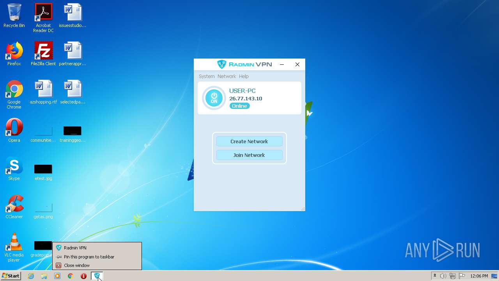Open the Help menu
This screenshot has height=281, width=499.
tap(244, 76)
